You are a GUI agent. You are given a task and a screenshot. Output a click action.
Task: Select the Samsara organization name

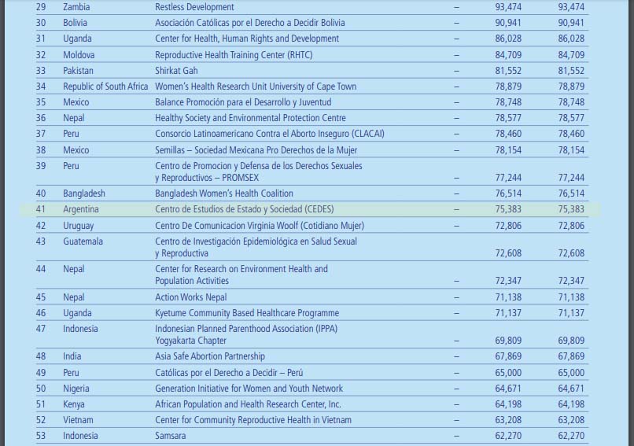point(171,436)
